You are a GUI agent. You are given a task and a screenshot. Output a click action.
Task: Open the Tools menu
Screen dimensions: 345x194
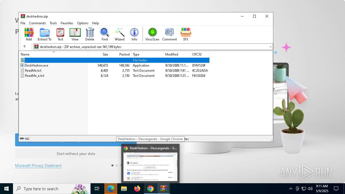pyautogui.click(x=53, y=23)
